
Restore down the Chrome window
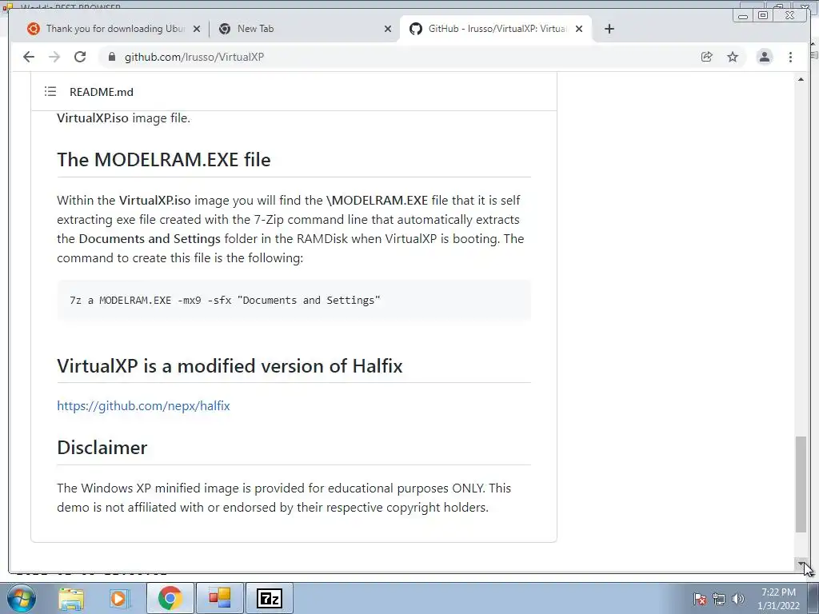763,16
